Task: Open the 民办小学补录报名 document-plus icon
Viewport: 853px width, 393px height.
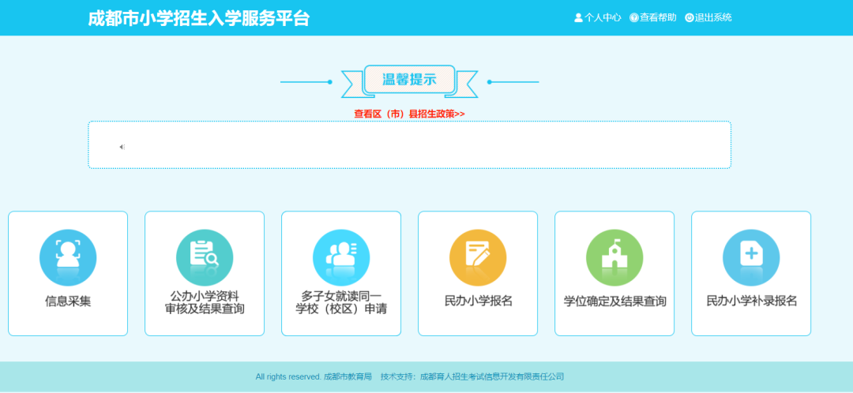Action: (751, 257)
